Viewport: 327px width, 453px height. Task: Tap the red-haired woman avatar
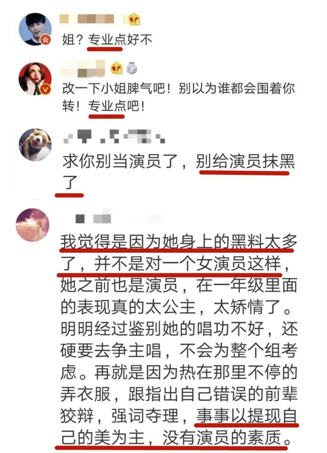(x=35, y=78)
